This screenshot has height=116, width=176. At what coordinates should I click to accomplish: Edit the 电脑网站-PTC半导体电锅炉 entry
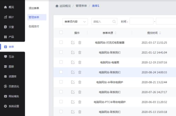tap(73, 102)
